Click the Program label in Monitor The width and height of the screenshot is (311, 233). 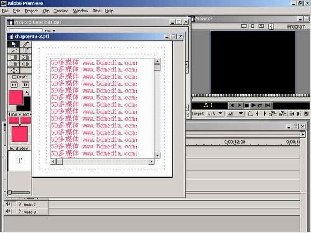tap(296, 27)
